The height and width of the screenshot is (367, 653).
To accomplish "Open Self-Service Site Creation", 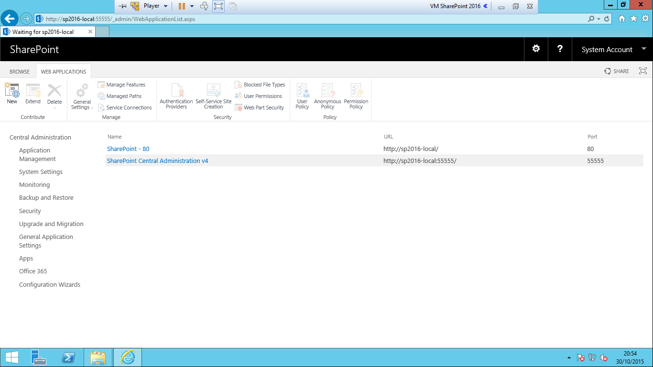I will point(214,97).
